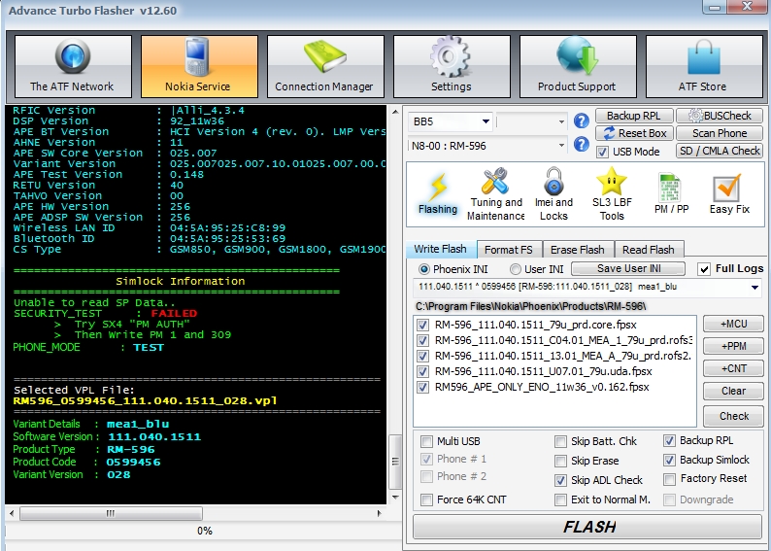The height and width of the screenshot is (551, 771).
Task: Toggle Backup RPL option checkbox
Action: pyautogui.click(x=669, y=440)
